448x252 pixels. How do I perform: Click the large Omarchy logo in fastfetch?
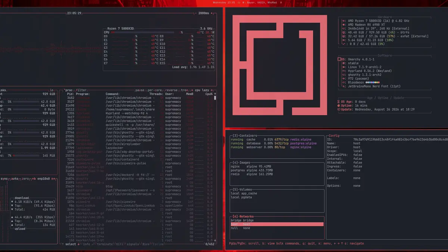(x=280, y=65)
